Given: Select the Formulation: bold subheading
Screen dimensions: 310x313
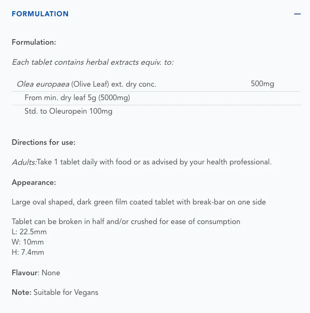Looking at the screenshot, I should pyautogui.click(x=34, y=42).
